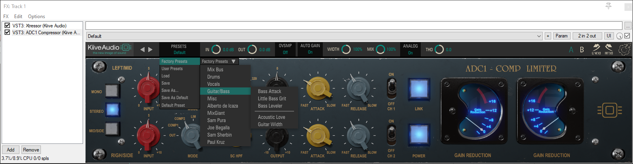Choose Load in presets menu

(x=180, y=76)
